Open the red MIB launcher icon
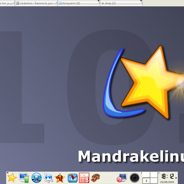The height and width of the screenshot is (184, 184). [x=84, y=178]
